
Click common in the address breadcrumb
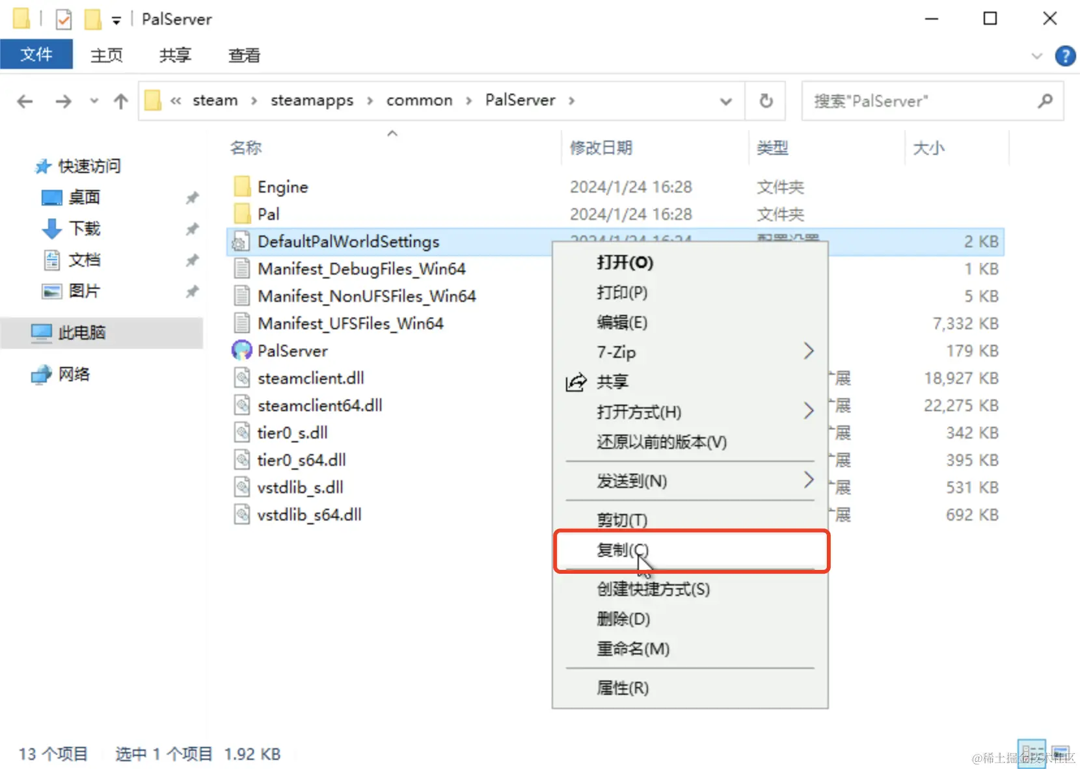(419, 100)
